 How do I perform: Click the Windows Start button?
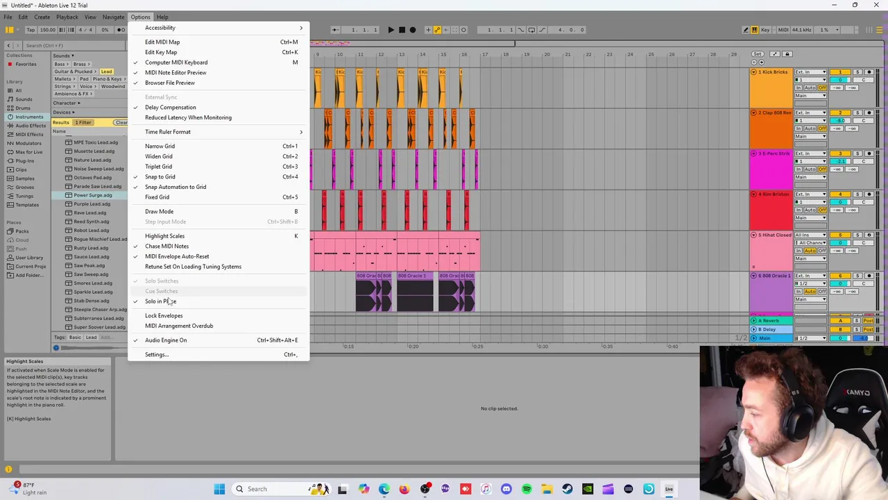tap(219, 489)
